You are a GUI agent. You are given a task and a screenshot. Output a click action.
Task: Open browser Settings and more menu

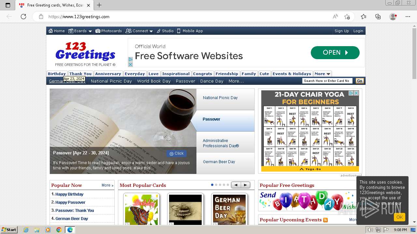408,17
